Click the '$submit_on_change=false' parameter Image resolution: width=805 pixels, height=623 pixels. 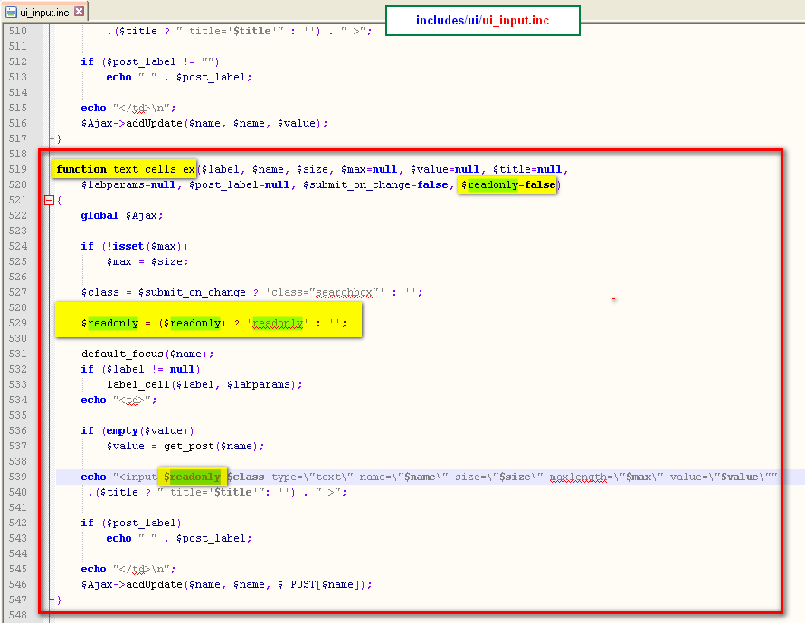[x=375, y=184]
